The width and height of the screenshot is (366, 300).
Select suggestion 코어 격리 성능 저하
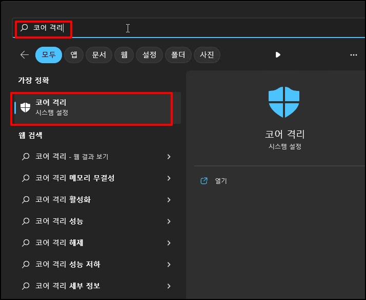pyautogui.click(x=96, y=265)
